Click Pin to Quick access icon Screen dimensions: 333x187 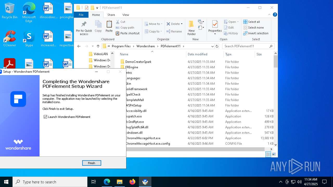(x=84, y=28)
